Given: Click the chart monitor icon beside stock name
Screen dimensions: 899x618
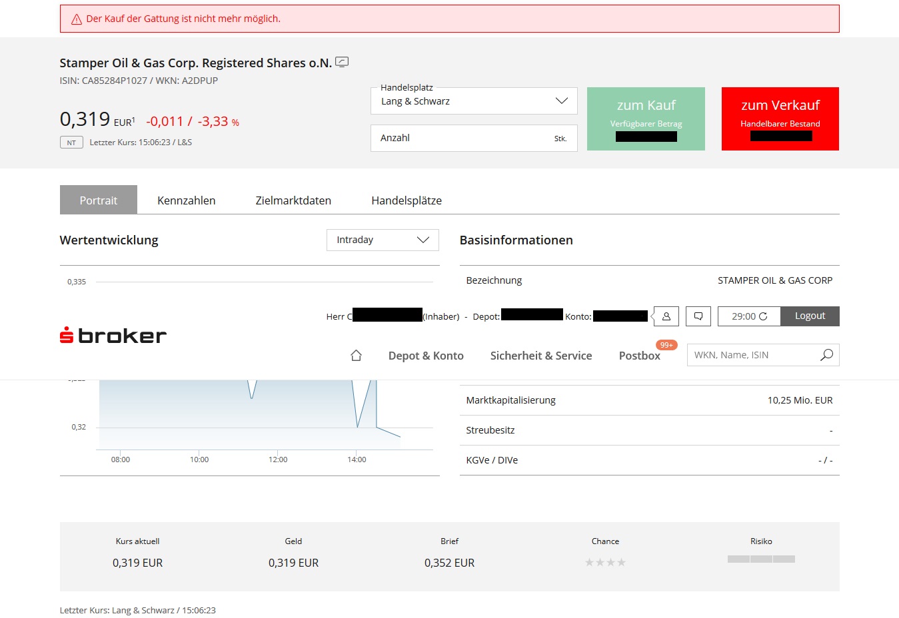Looking at the screenshot, I should pyautogui.click(x=342, y=61).
